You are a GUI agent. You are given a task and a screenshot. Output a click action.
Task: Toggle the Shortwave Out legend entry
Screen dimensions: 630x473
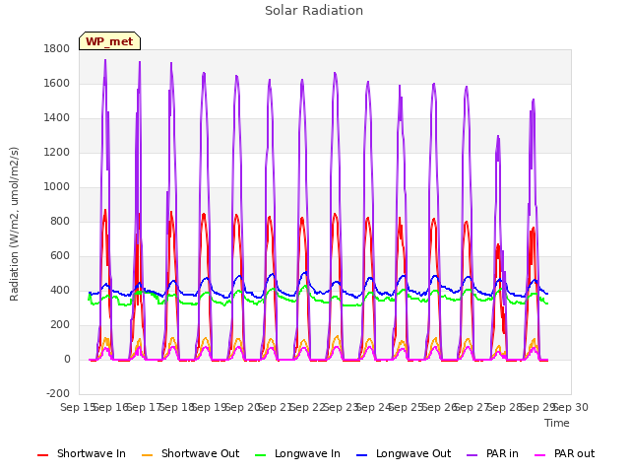tap(190, 453)
